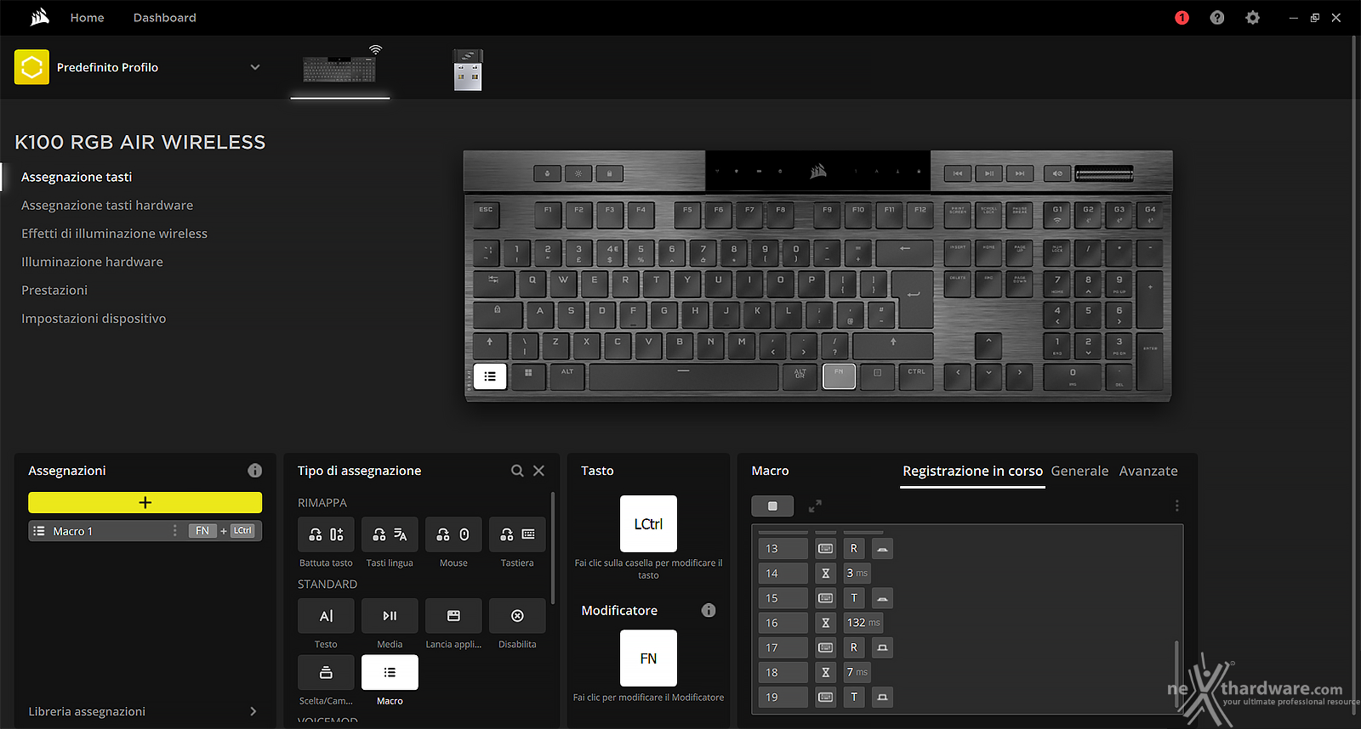
Task: Expand the macro editor view
Action: [815, 506]
